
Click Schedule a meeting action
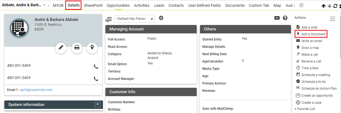pyautogui.click(x=316, y=75)
